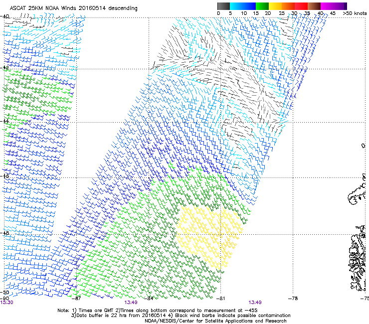The height and width of the screenshot is (324, 369).
Task: Click the -81 longitude axis label
Action: (x=221, y=299)
